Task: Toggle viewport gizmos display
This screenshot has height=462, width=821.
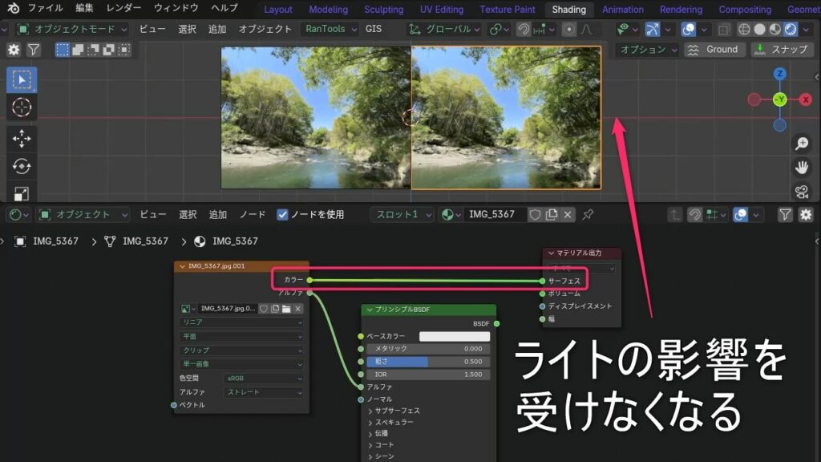Action: coord(653,30)
